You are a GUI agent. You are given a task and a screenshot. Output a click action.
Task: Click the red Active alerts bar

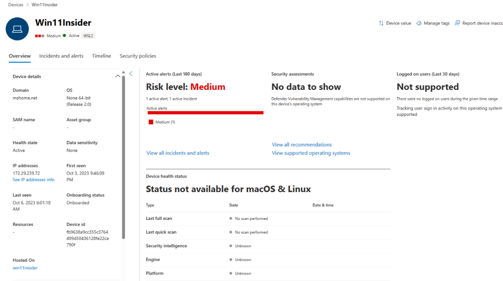[x=205, y=113]
